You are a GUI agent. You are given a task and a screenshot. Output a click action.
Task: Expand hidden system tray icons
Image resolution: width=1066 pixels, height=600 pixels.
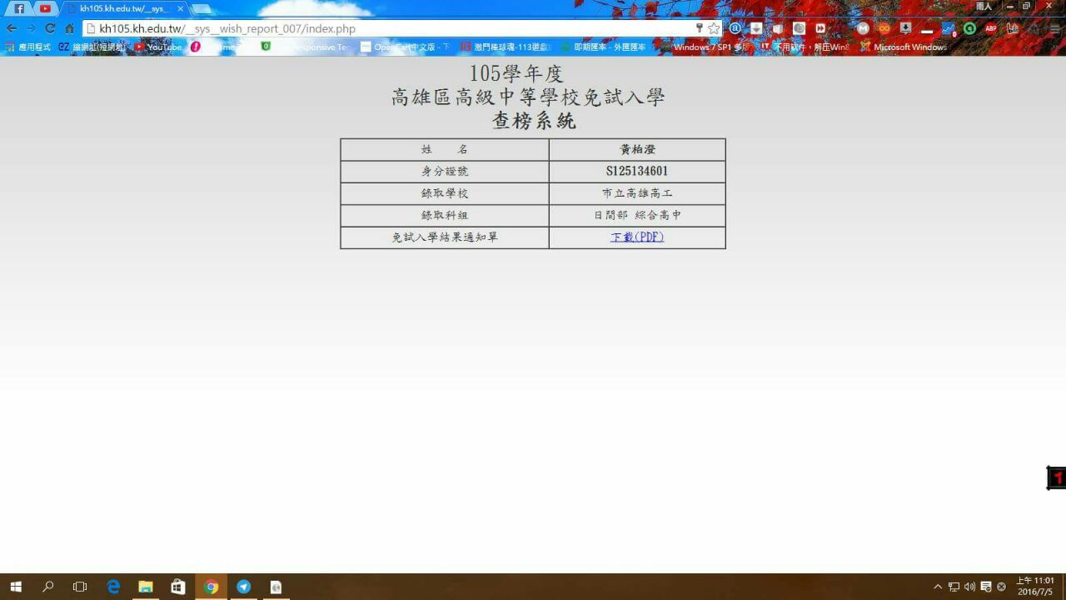click(938, 587)
